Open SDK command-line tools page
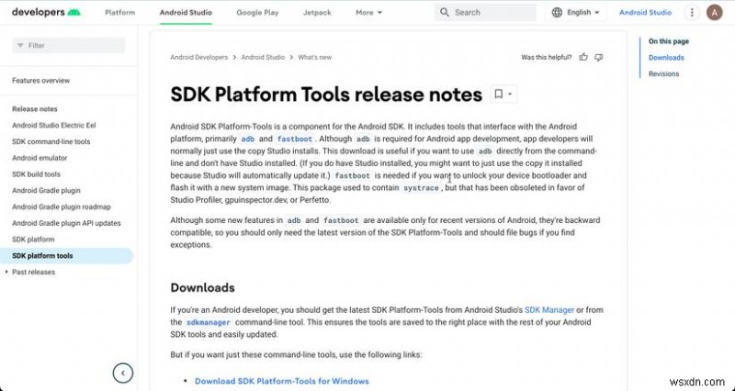The width and height of the screenshot is (735, 391). tap(51, 141)
